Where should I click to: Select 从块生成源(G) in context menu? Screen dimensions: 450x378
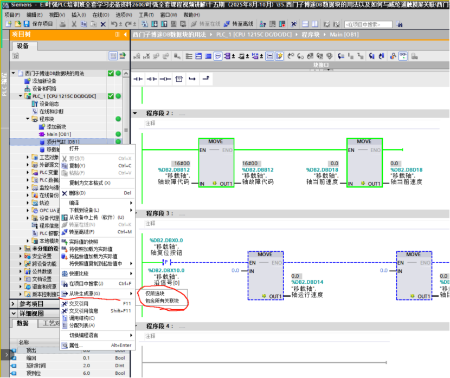[98, 294]
